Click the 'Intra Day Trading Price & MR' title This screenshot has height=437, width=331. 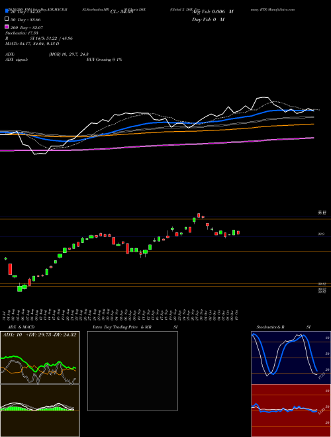coord(122,327)
